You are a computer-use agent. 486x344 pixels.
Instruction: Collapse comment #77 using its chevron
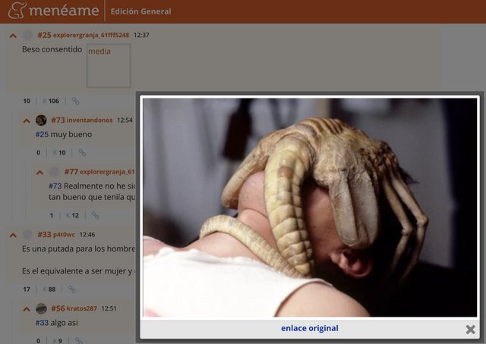tap(40, 173)
